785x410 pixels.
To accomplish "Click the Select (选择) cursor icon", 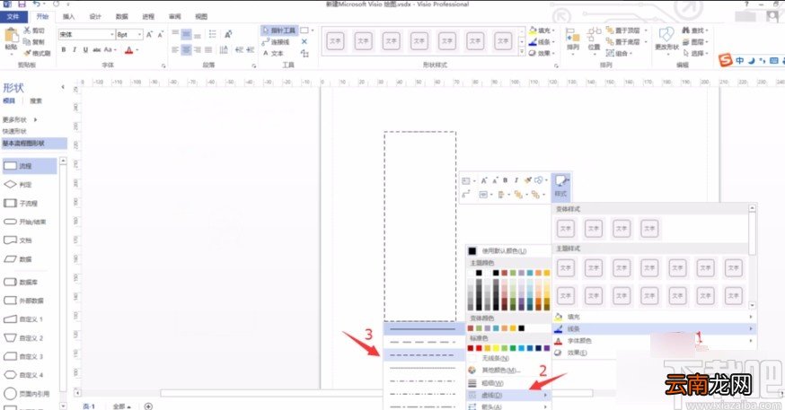I will pyautogui.click(x=685, y=53).
